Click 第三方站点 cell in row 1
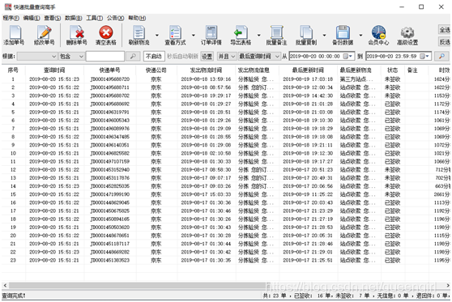The image size is (452, 302). coord(356,79)
